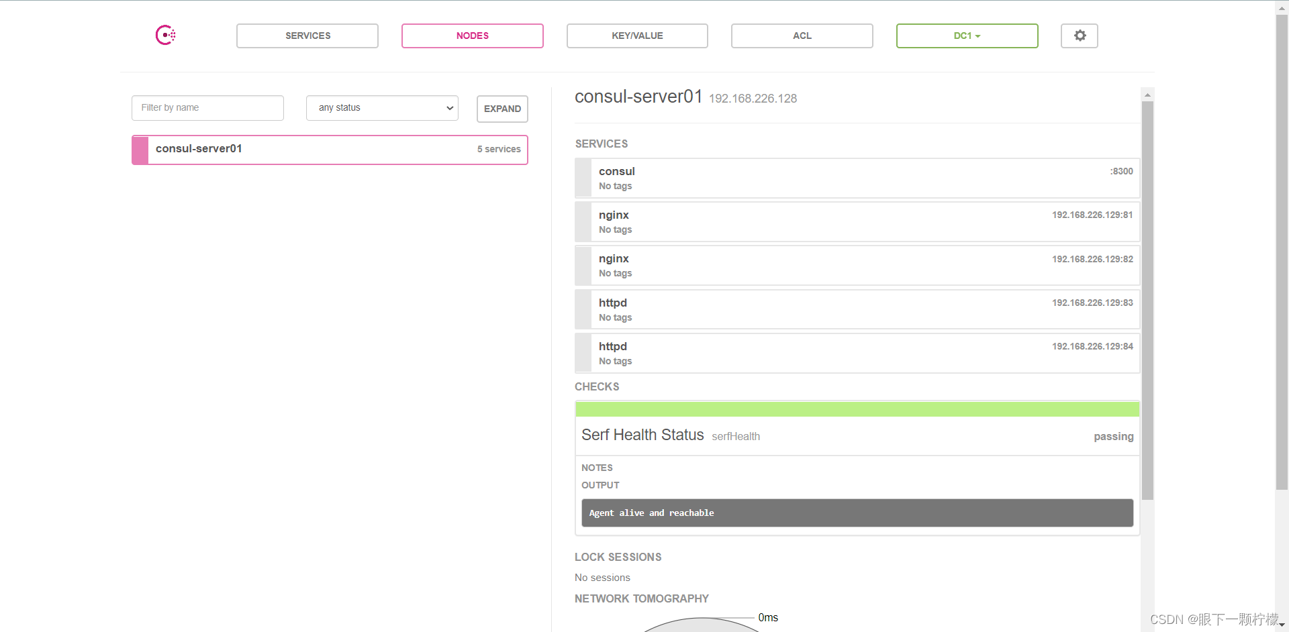Screen dimensions: 1289x632
Task: Click the passing status label
Action: pos(1114,437)
